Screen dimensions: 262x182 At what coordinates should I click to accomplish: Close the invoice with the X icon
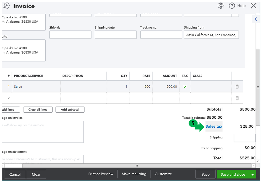pos(254,6)
